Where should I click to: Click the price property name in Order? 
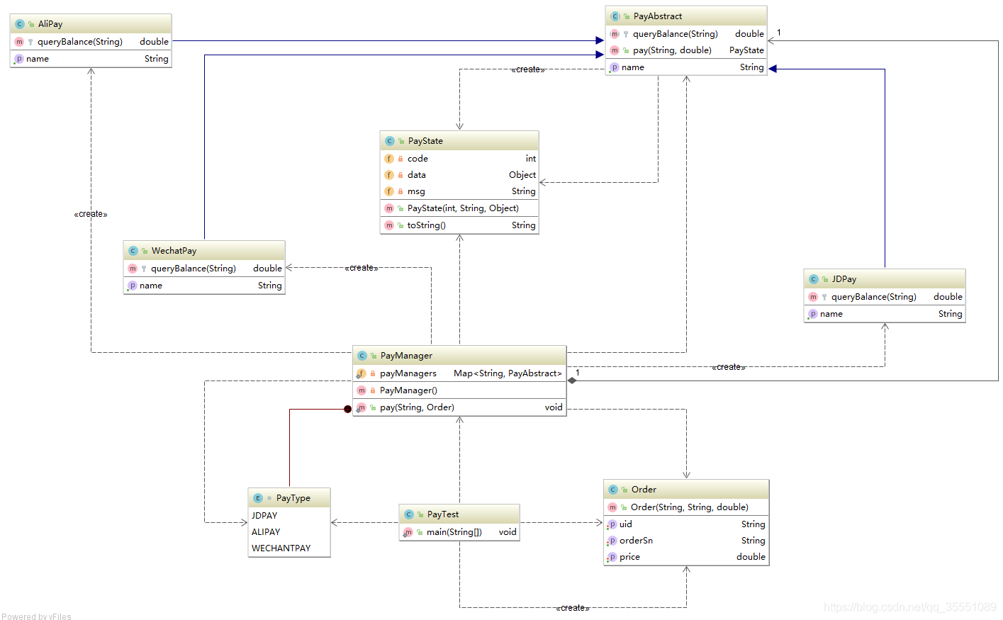629,557
